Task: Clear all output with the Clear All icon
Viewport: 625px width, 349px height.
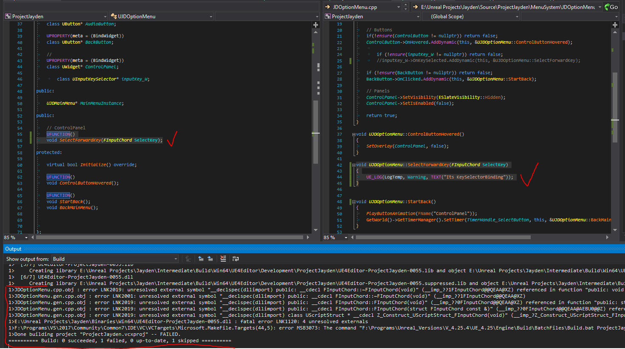Action: (x=223, y=259)
